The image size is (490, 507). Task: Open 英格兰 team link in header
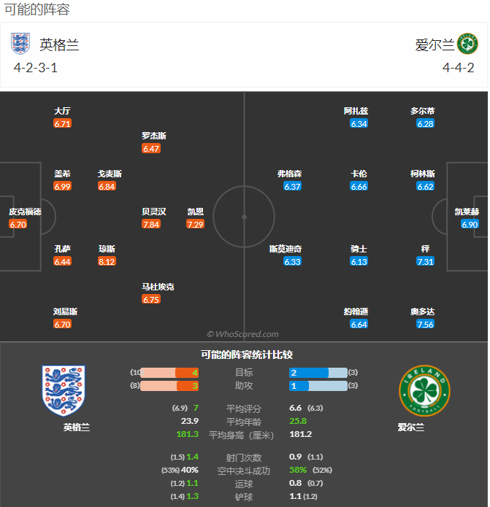(59, 44)
